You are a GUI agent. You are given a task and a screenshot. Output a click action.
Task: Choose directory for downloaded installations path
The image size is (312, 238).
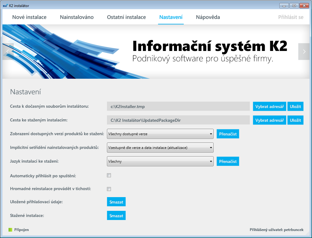tap(269, 120)
